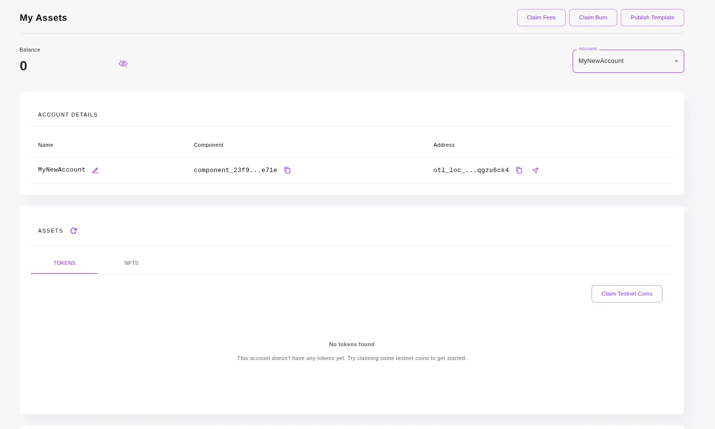Screen dimensions: 715x429
Task: Click the truncated address otl_loc_...qgzu6ck4
Action: tap(471, 170)
